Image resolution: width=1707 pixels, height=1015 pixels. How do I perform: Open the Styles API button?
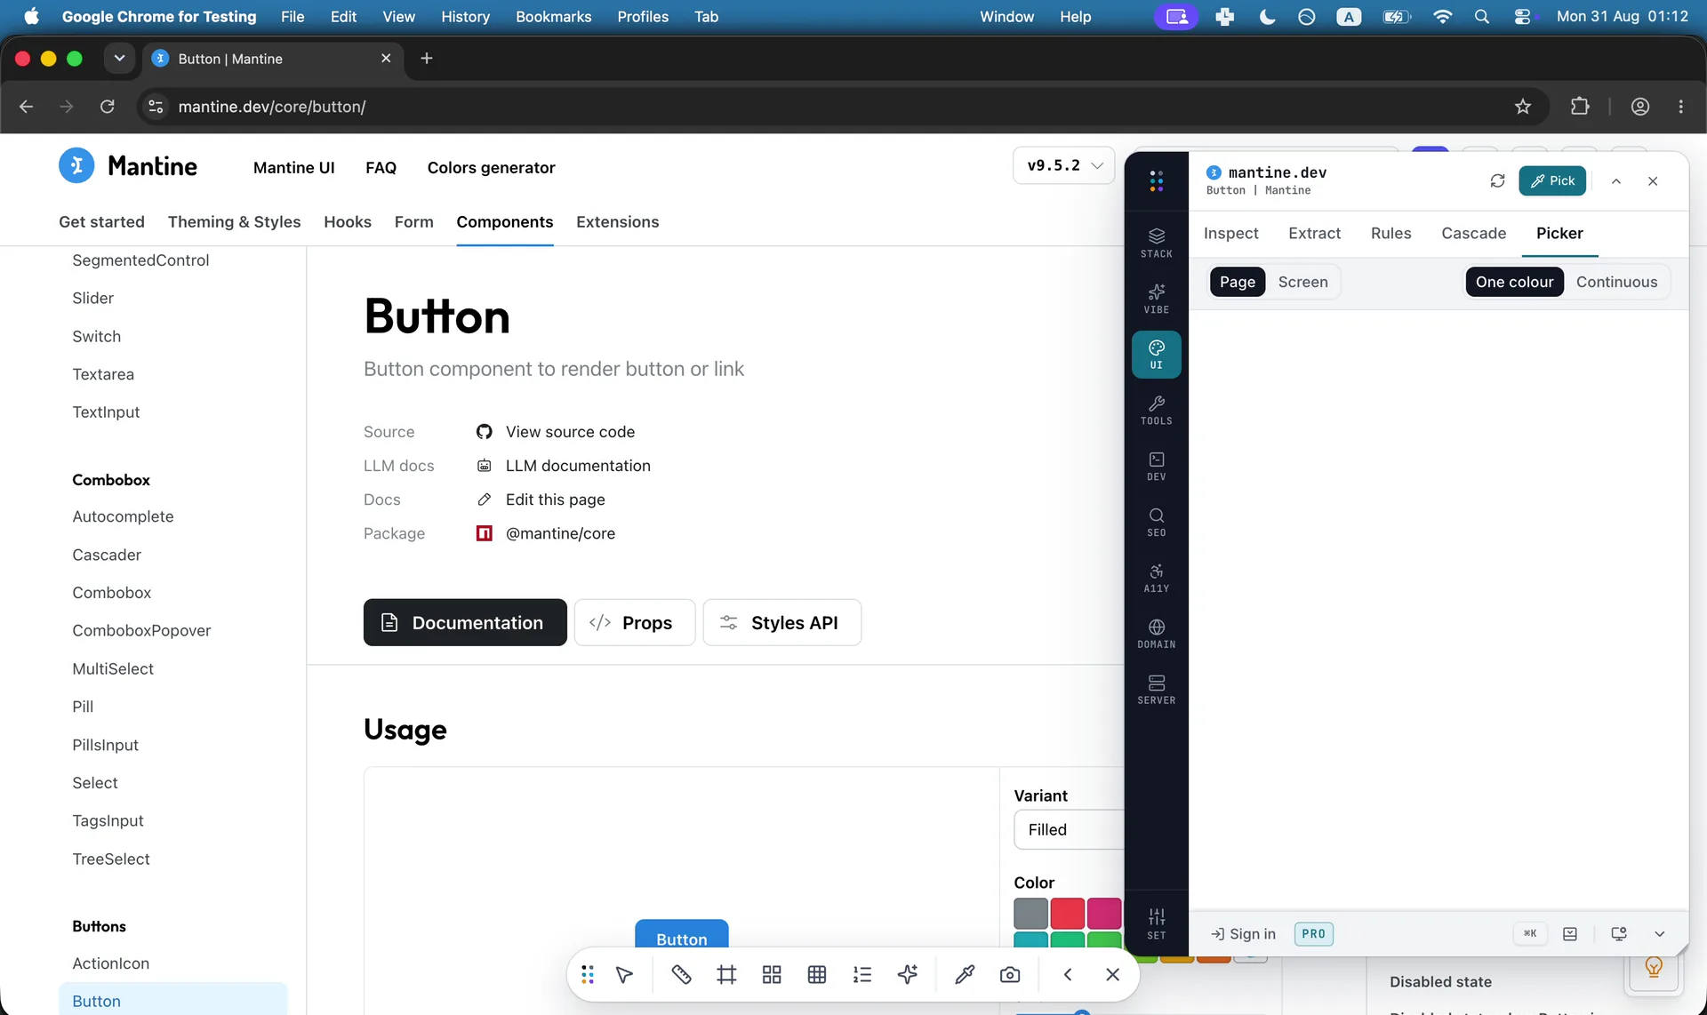click(781, 622)
